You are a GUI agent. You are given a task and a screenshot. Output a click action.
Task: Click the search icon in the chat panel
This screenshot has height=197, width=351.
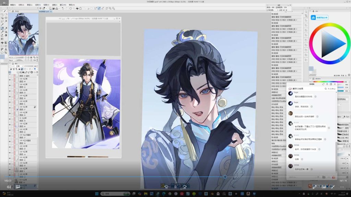click(x=326, y=89)
